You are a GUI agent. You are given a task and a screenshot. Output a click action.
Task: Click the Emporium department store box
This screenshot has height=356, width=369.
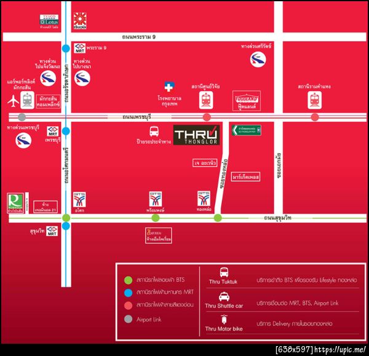coord(159,235)
